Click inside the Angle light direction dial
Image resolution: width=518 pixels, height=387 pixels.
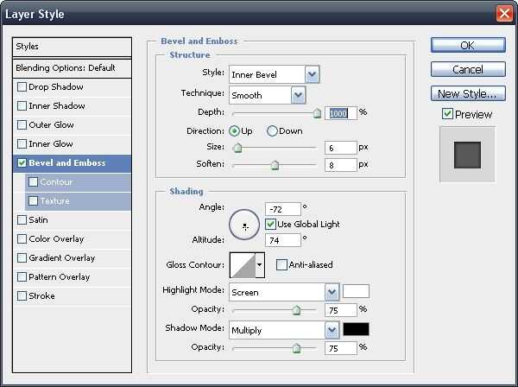coord(244,225)
